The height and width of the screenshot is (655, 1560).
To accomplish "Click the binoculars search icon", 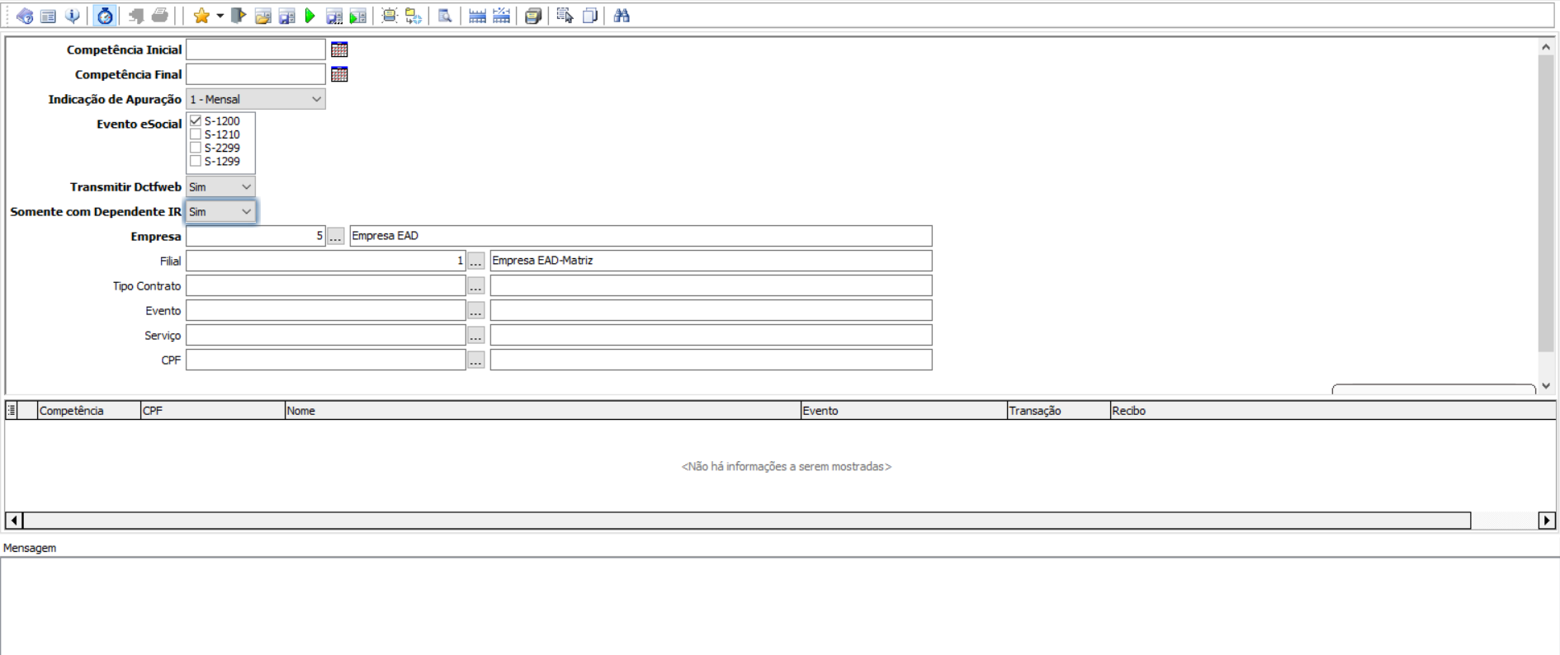I will point(622,16).
